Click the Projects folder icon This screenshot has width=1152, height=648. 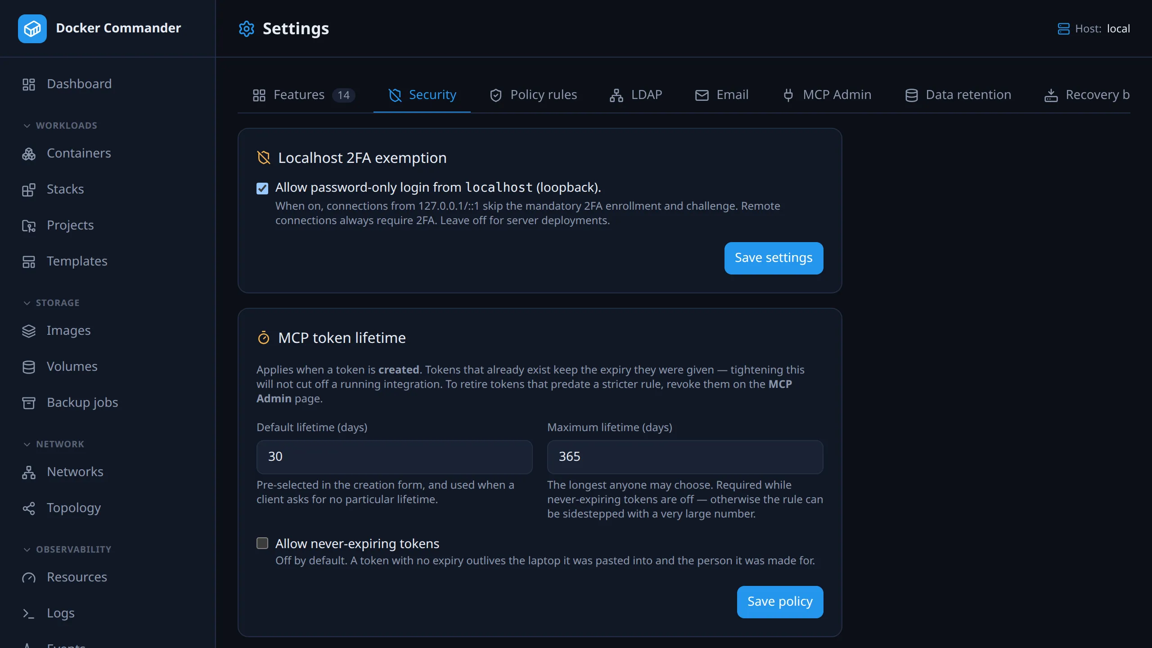(29, 225)
